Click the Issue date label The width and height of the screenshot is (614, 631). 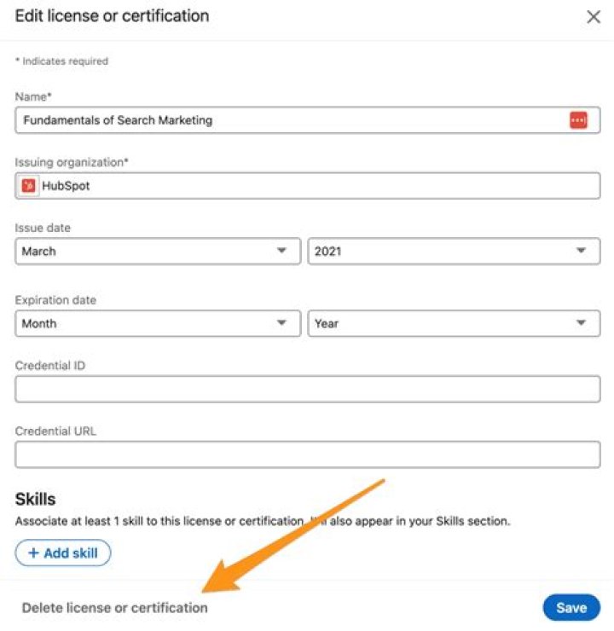43,229
